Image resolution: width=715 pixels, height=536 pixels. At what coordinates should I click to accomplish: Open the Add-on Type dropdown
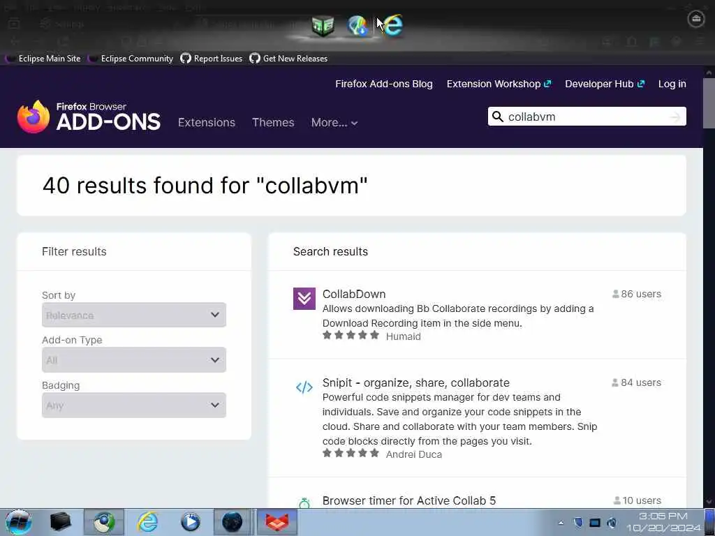pos(134,360)
